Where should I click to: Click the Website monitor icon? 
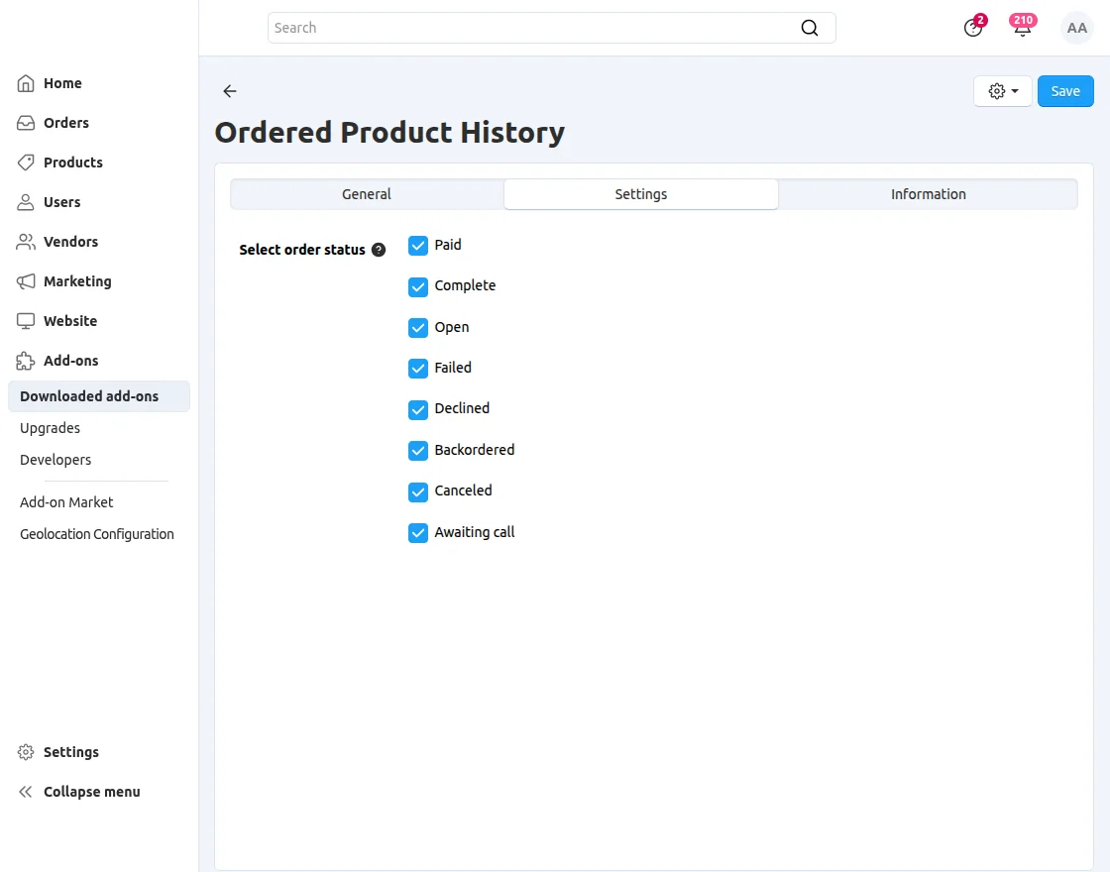coord(26,321)
